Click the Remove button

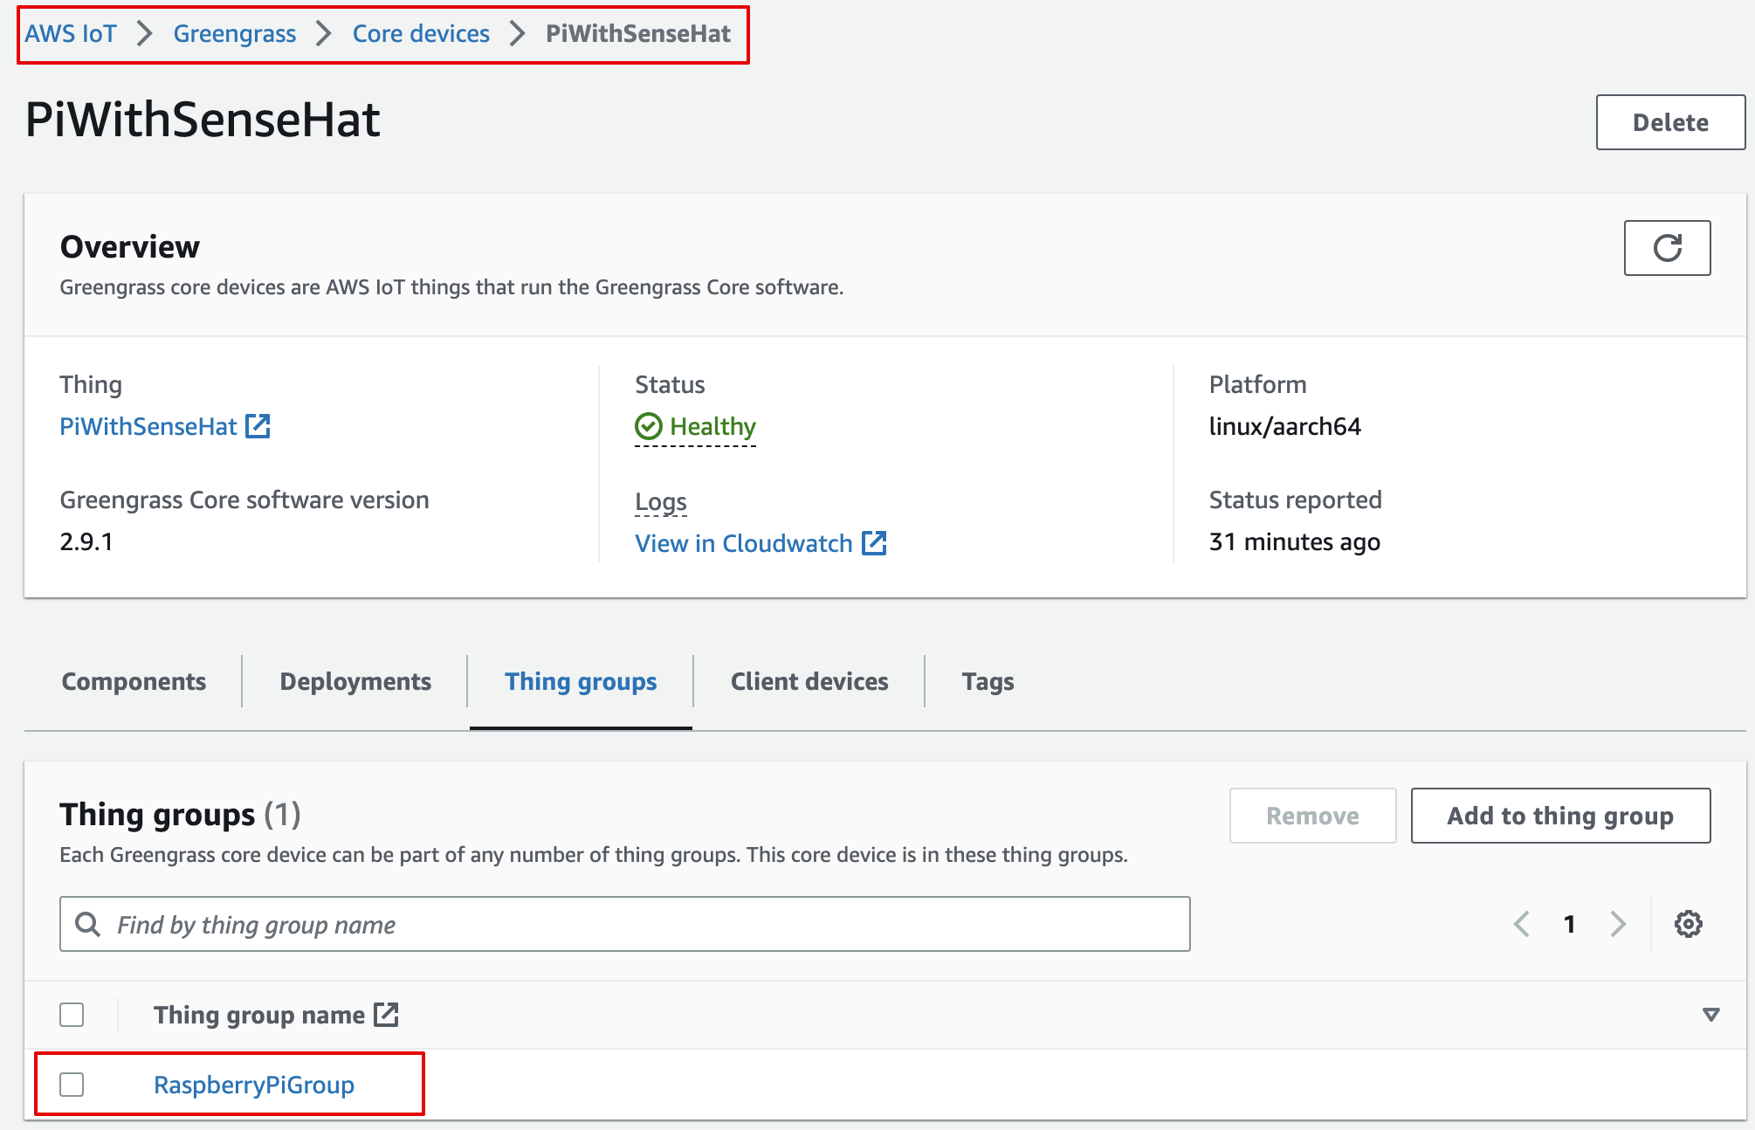coord(1312,815)
